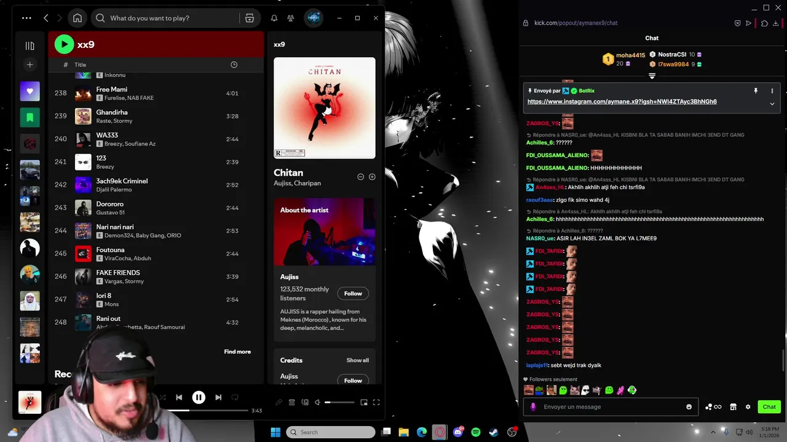Open the Spotify queue icon
Image resolution: width=787 pixels, height=442 pixels.
[x=292, y=403]
